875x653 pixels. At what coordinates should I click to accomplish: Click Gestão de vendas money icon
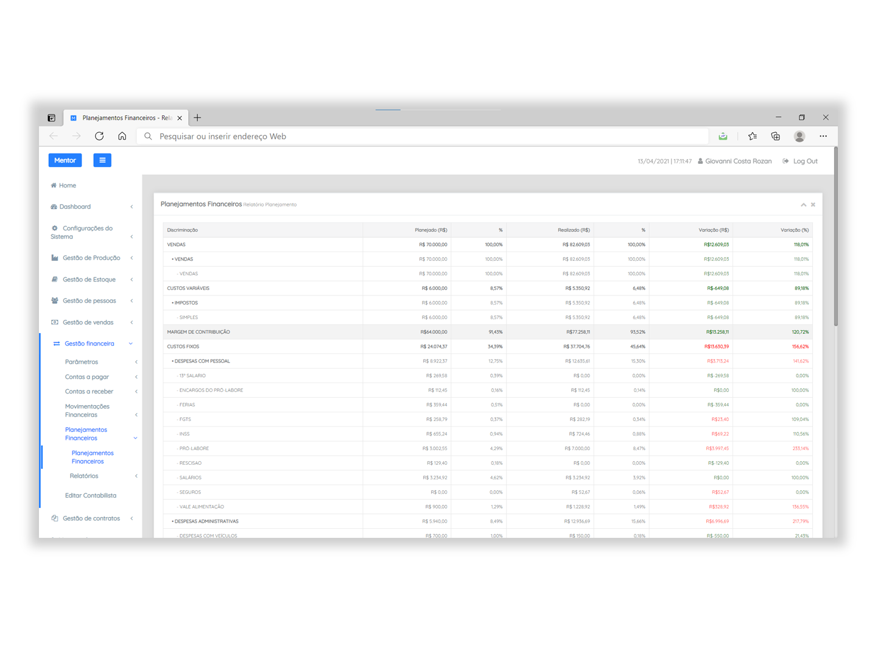pyautogui.click(x=55, y=322)
